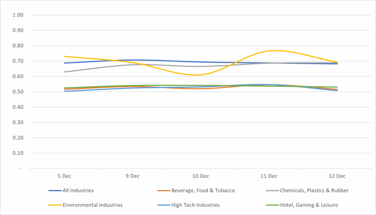376x215 pixels.
Task: Select the Beverage, Food & Tobacco legend entry
Action: [x=203, y=190]
